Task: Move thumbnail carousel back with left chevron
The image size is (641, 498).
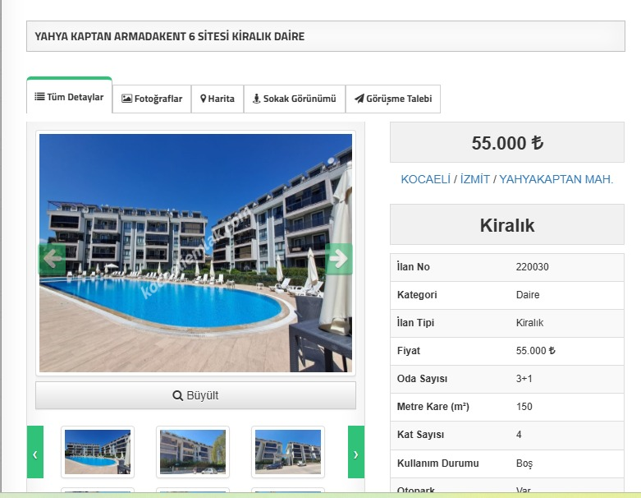Action: (x=35, y=452)
